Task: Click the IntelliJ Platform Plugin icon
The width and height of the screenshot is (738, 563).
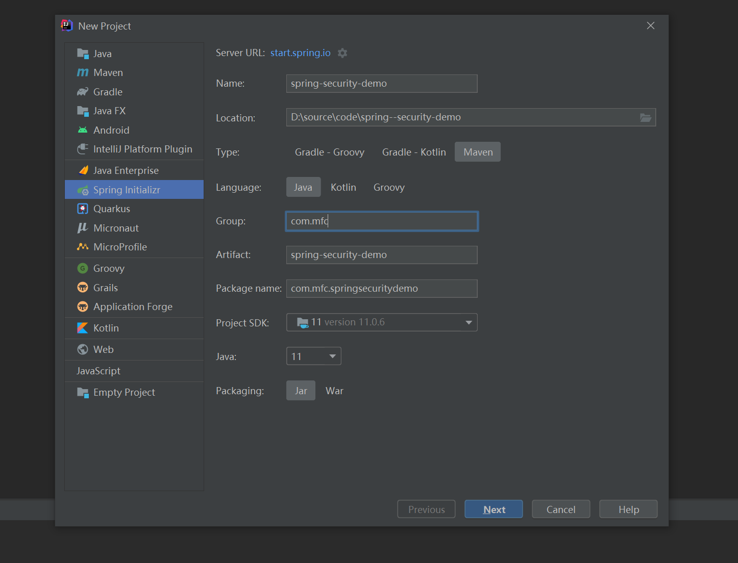Action: tap(83, 149)
